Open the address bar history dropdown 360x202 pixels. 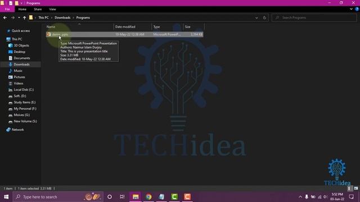256,18
